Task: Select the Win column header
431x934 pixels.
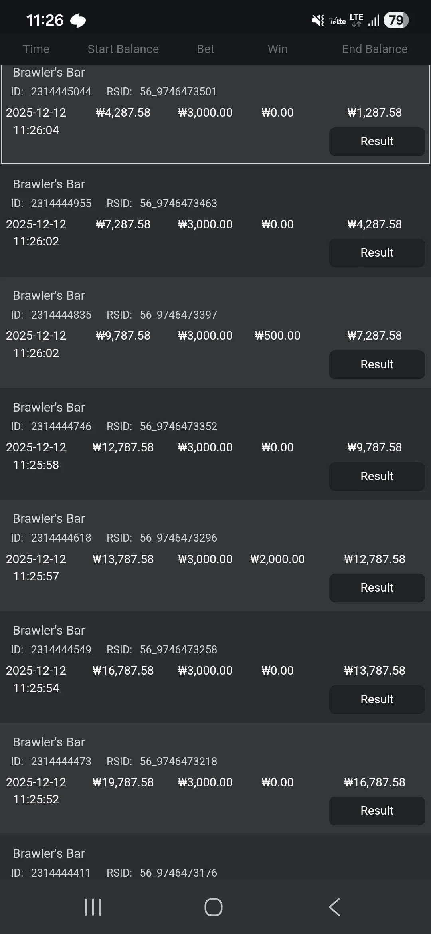Action: (277, 49)
